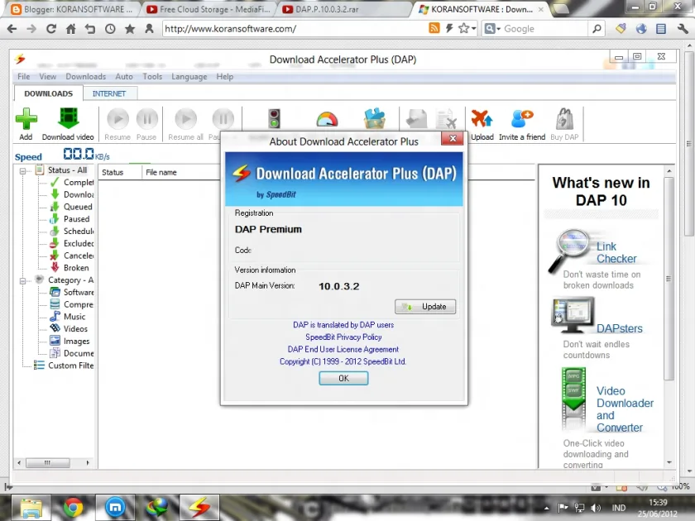The width and height of the screenshot is (695, 521).
Task: Open the Download video tool
Action: click(68, 119)
